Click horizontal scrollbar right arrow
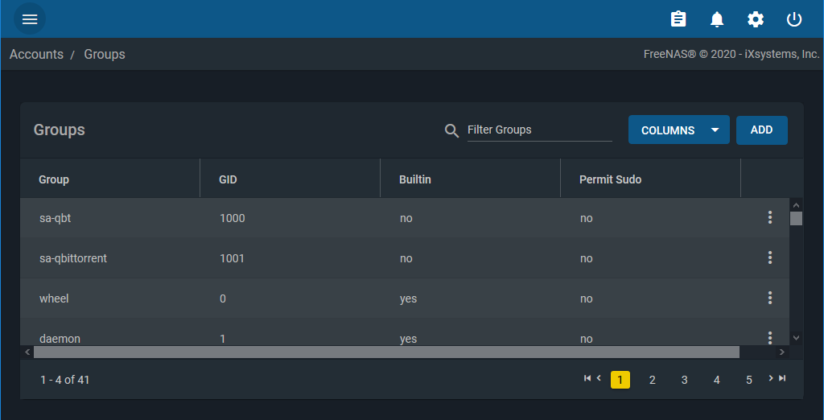This screenshot has height=420, width=824. click(782, 352)
